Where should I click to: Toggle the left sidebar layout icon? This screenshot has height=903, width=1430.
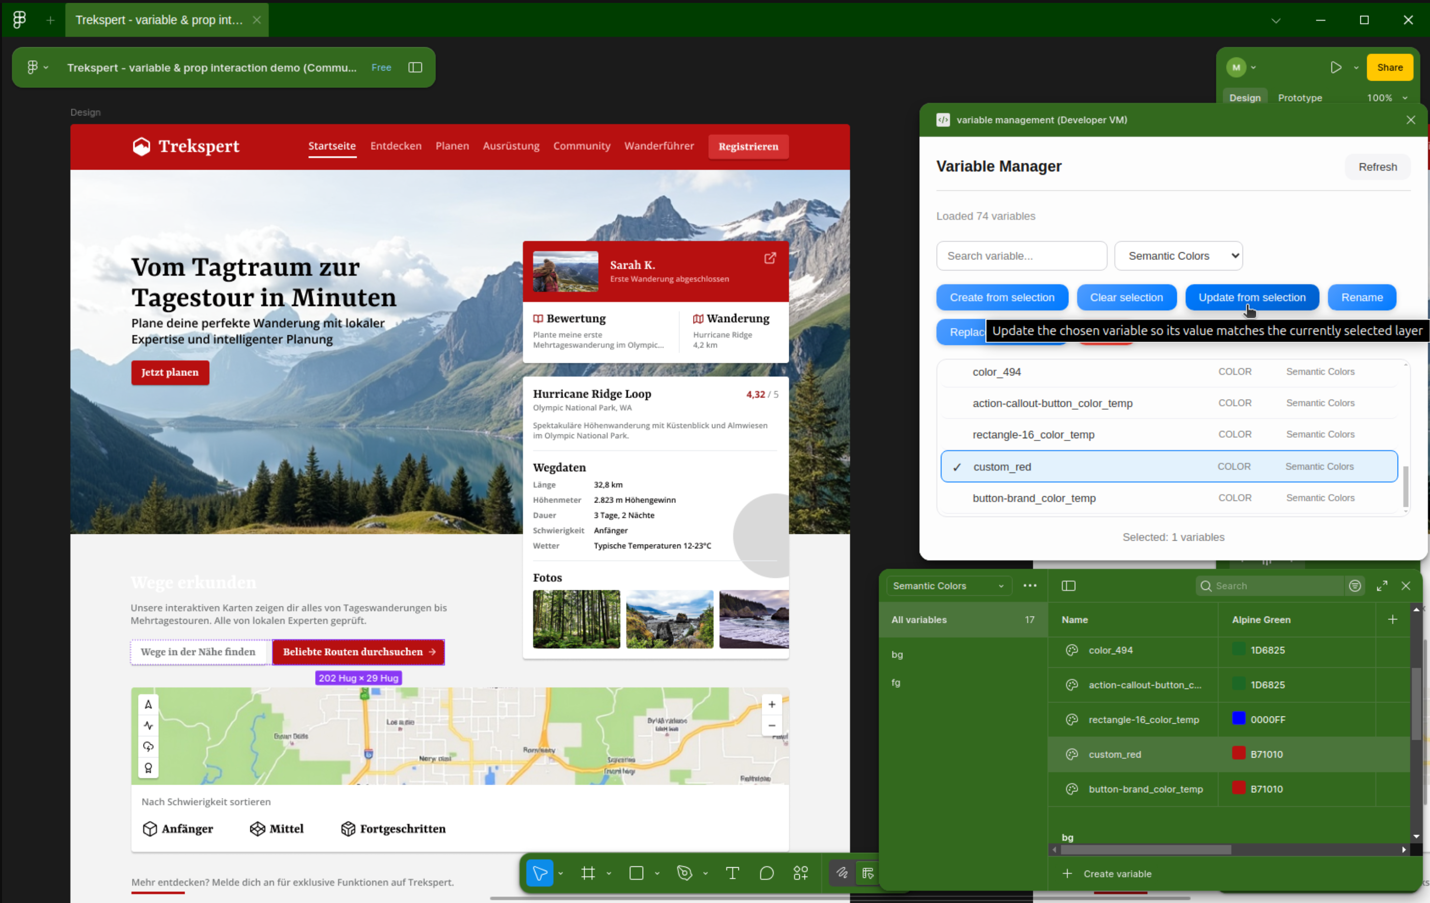(x=415, y=68)
